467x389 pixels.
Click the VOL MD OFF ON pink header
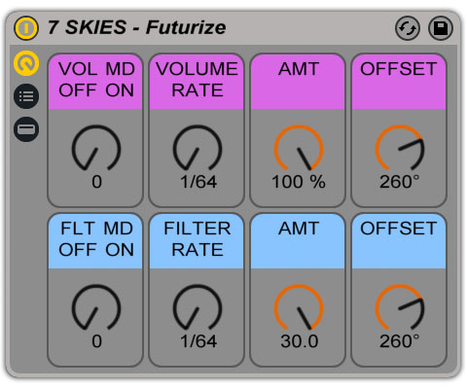point(95,82)
